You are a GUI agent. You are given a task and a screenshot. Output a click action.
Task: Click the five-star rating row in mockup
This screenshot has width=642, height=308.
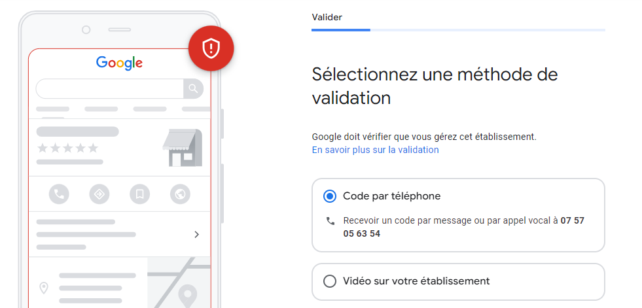(67, 148)
